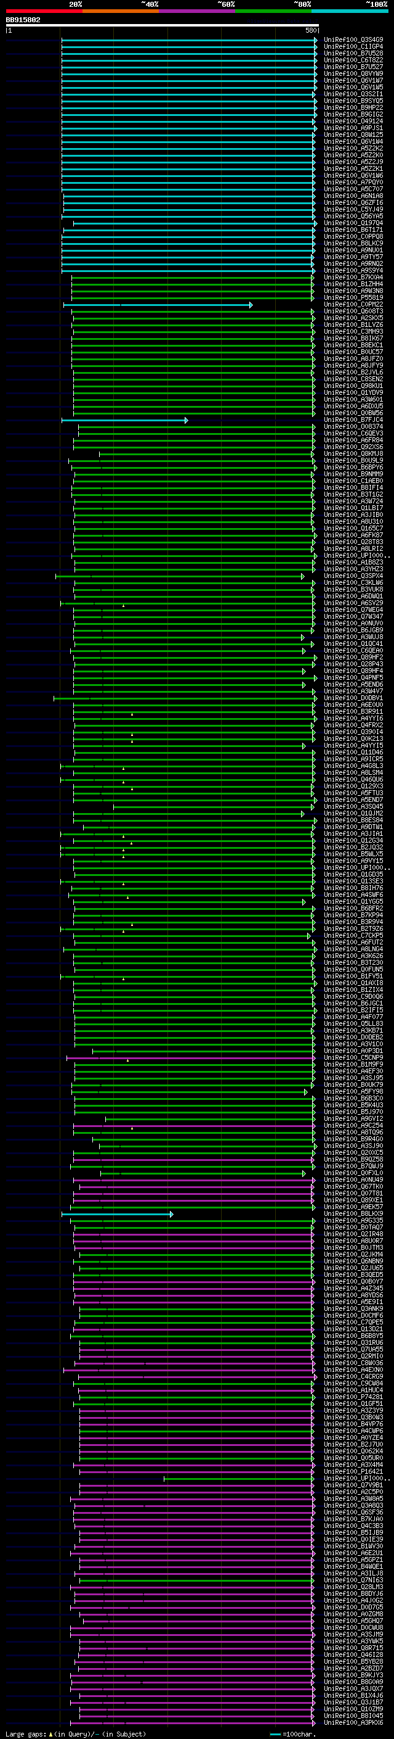Click the green alignment bar for UniRef100_B7KXA4
Viewport: 394px width, 1739px height.
pos(193,278)
